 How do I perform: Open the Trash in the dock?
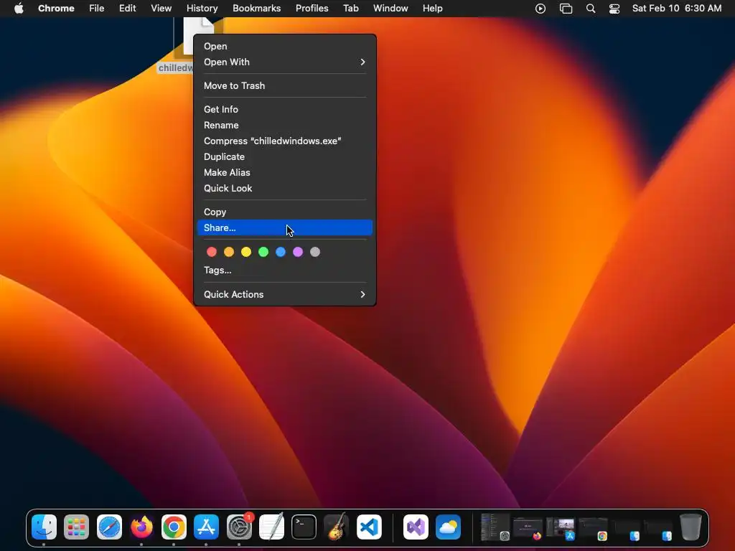[x=690, y=527]
